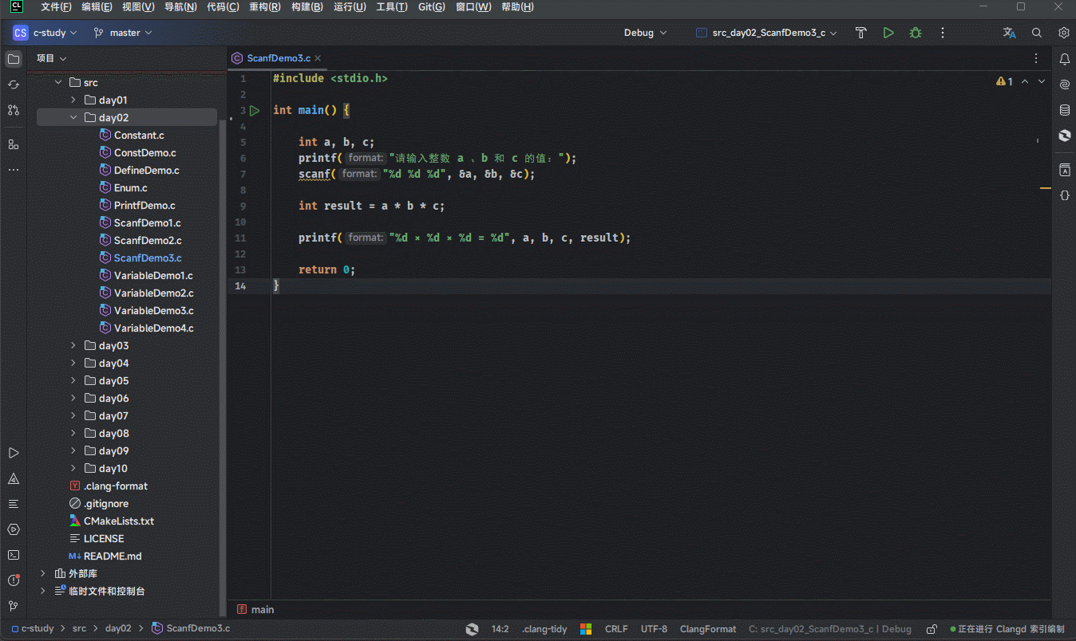Run main via the gutter play icon

(x=255, y=110)
